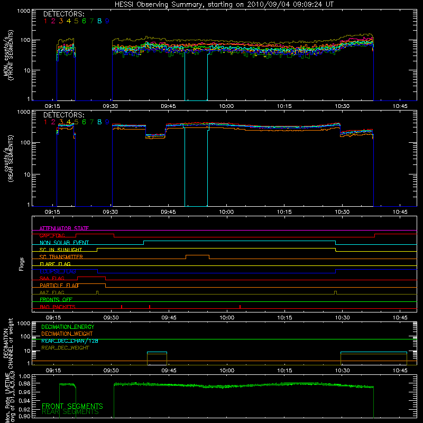
Task: Click 09:15 tick label under front segments plot
Action: 52,106
